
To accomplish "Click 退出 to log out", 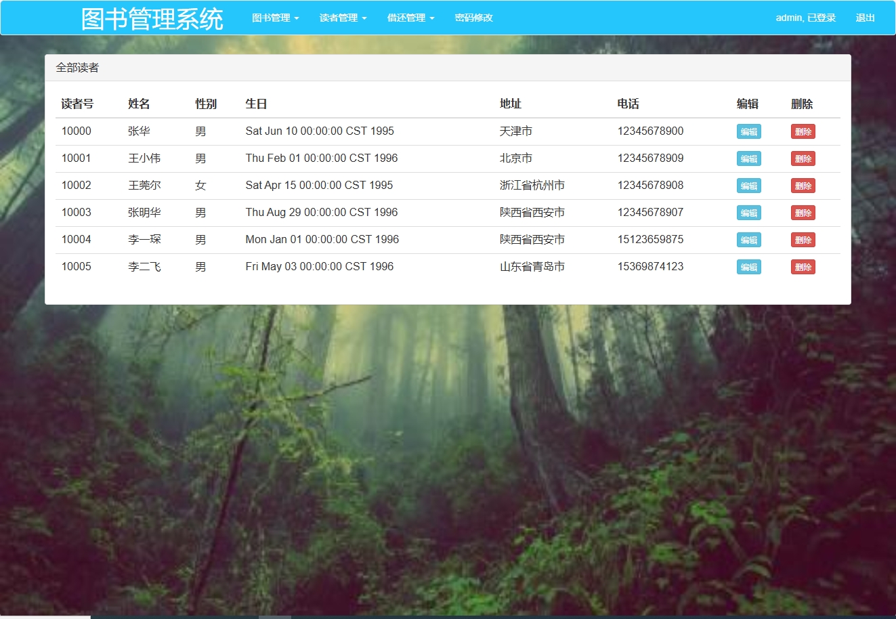I will pyautogui.click(x=865, y=18).
